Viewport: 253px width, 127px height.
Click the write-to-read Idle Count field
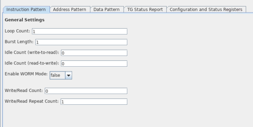pos(94,53)
